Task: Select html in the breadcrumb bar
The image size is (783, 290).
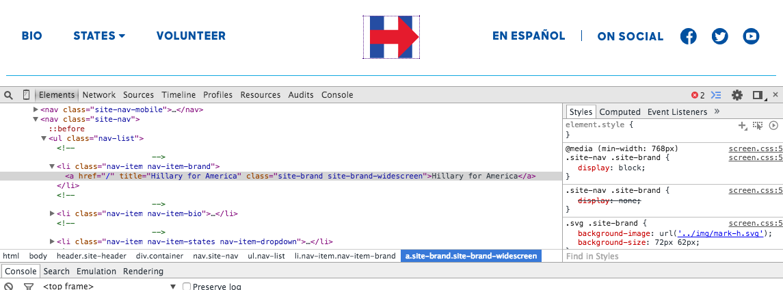Action: [11, 256]
